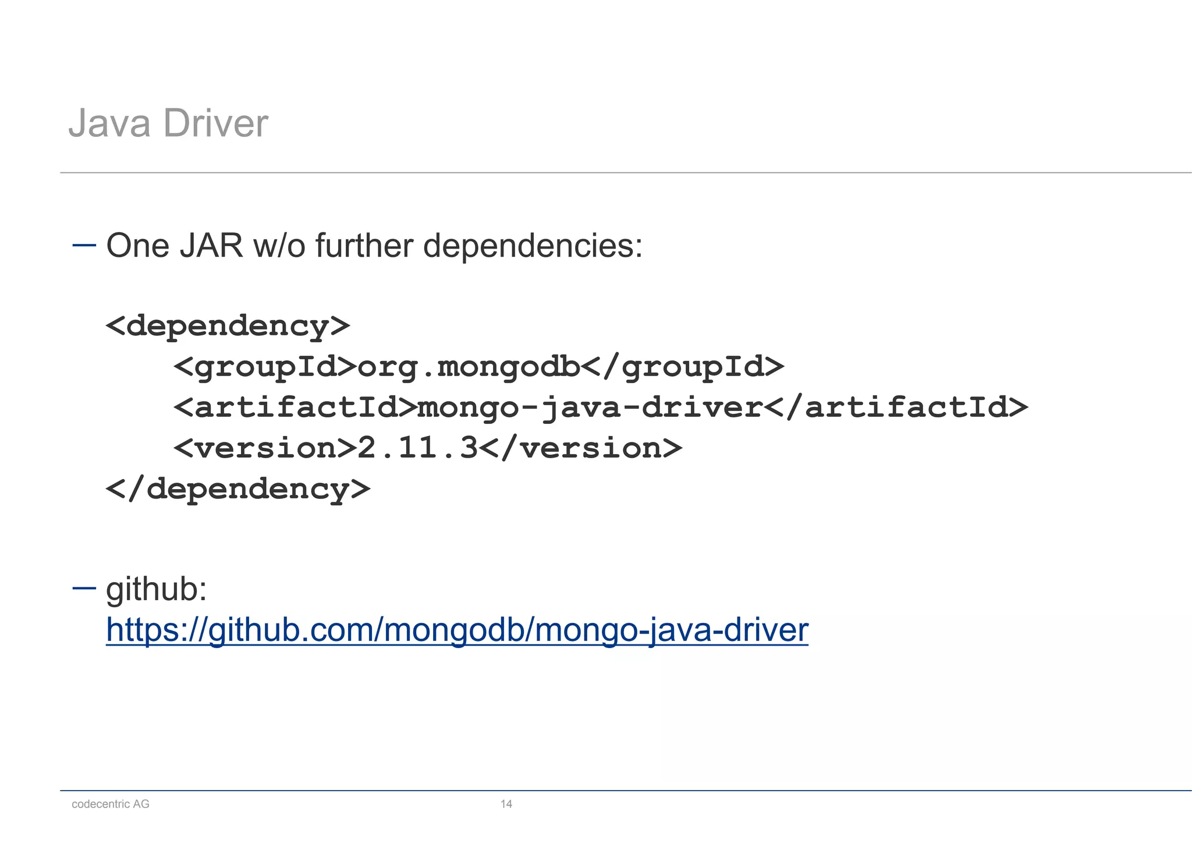Open the github.com/mongodb/mongo-java-driver link
Screen dimensions: 1192x843
coord(457,630)
